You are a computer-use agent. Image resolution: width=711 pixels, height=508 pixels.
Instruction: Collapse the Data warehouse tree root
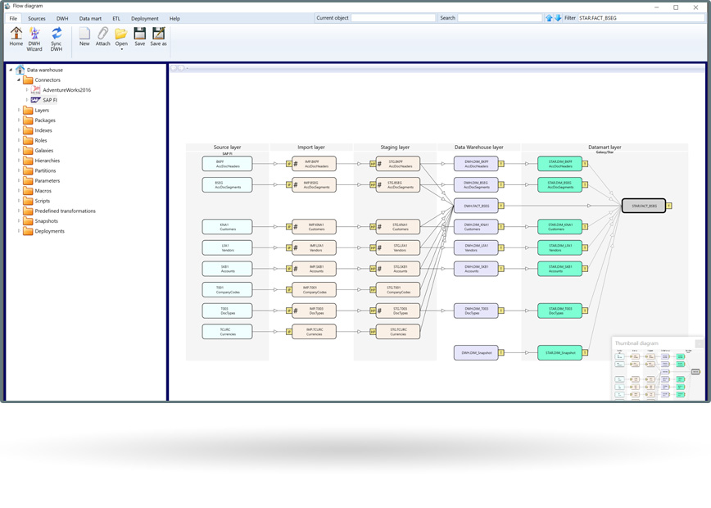(x=11, y=70)
